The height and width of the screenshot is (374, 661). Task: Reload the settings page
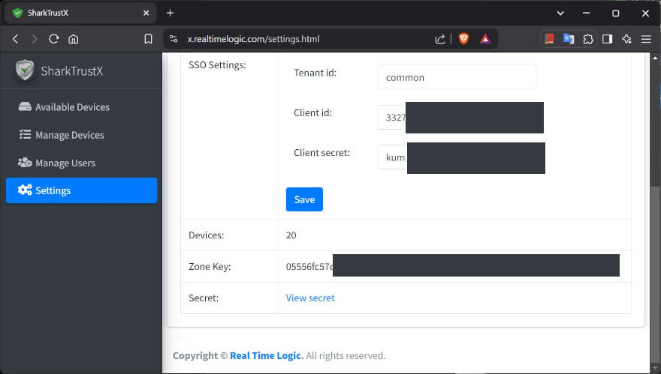(53, 39)
